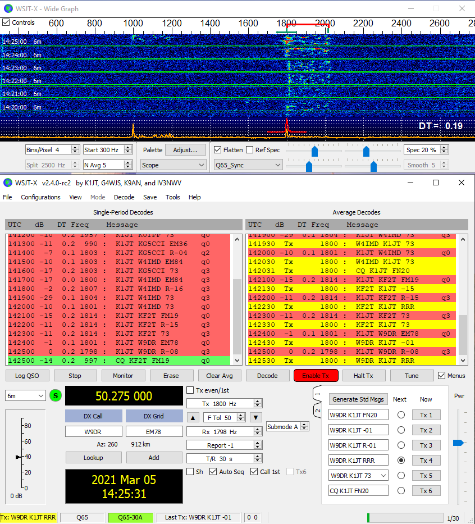Adjust the T/R 30 s spinner
The height and width of the screenshot is (524, 475).
click(257, 458)
